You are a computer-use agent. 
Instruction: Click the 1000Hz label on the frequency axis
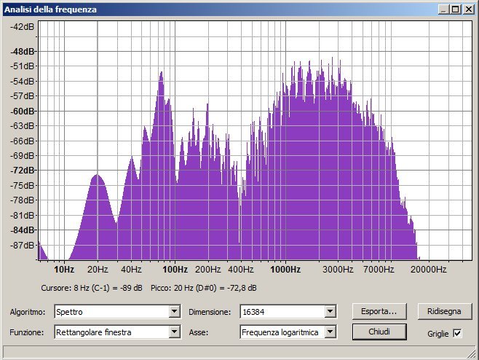click(x=285, y=270)
